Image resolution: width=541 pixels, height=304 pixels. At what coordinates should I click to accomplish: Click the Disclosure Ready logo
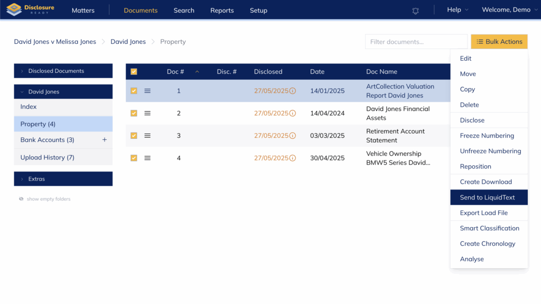[31, 10]
